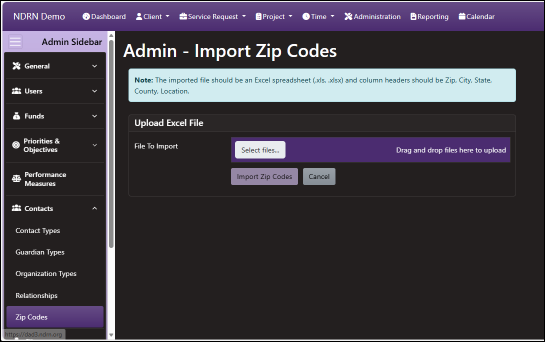
Task: Open Guardian Types in sidebar
Action: pos(40,252)
